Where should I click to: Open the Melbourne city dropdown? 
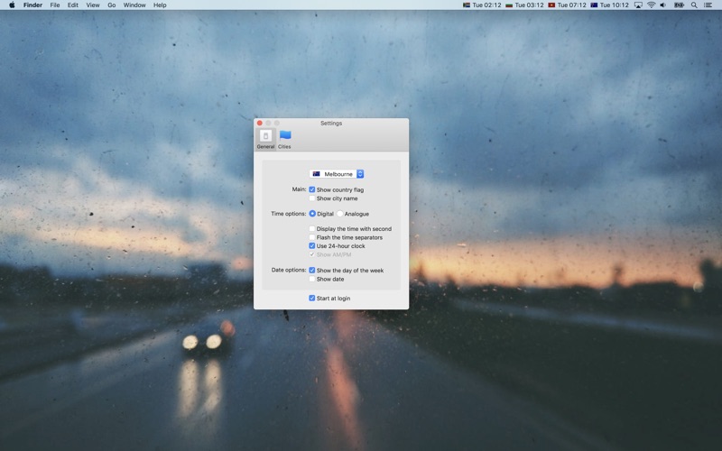tap(337, 174)
